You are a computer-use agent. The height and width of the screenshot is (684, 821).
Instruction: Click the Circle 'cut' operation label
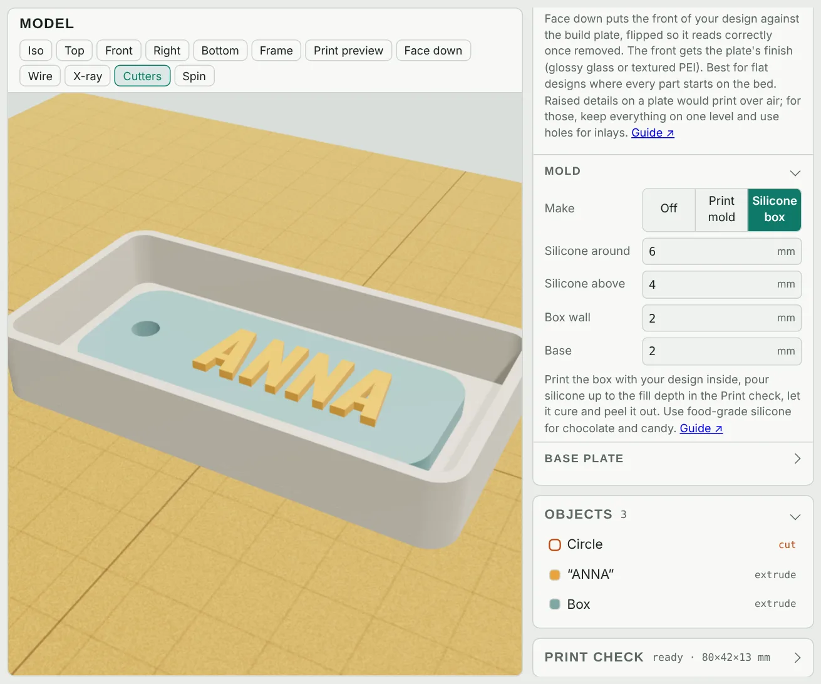click(787, 545)
